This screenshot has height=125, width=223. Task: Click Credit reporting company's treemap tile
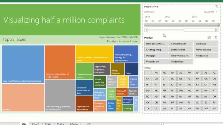click(x=100, y=82)
